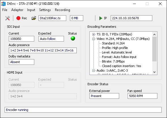This screenshot has width=167, height=118.
Task: Click the External power Present field
Action: [104, 96]
